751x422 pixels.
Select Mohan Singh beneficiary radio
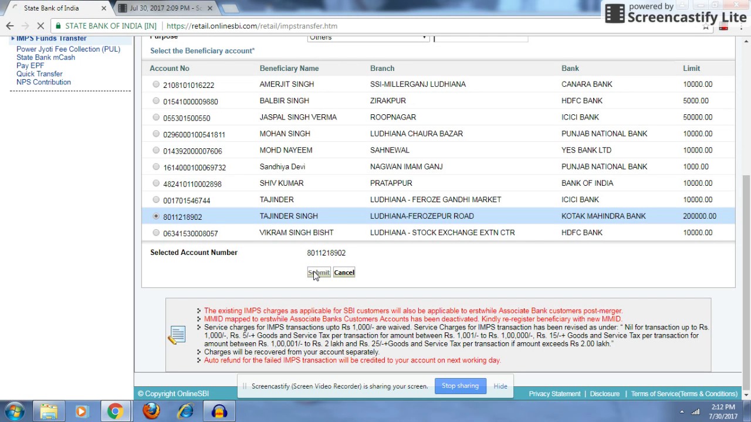[156, 134]
